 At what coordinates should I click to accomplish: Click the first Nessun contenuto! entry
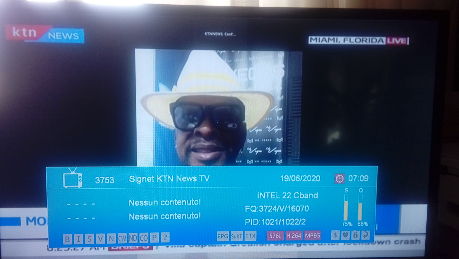pyautogui.click(x=165, y=202)
